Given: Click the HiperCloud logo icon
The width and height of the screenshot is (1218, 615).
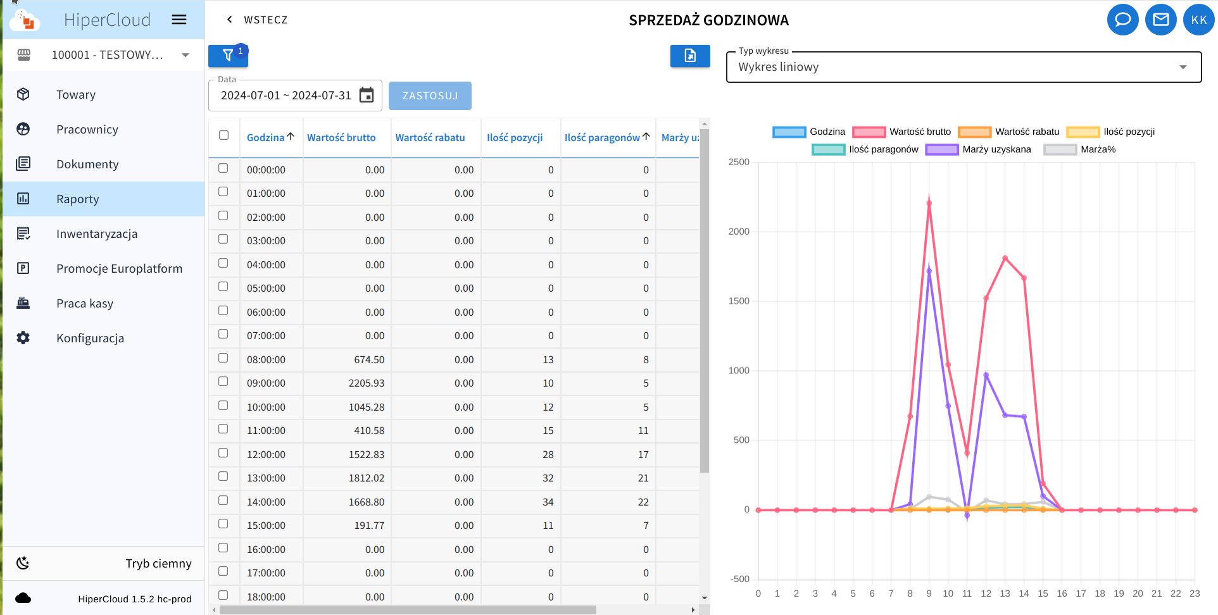Looking at the screenshot, I should (x=25, y=20).
